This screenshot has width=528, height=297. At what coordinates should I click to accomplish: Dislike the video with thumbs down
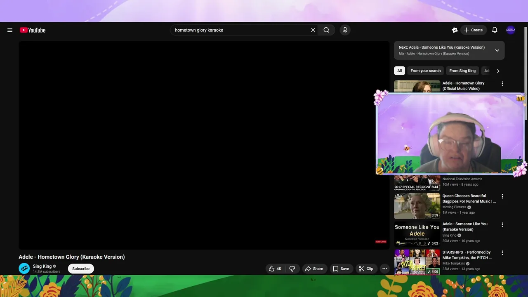[292, 269]
